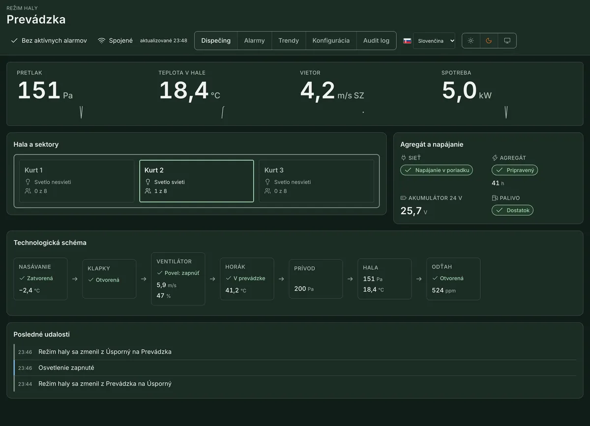Click the HORÁK schema block
Image resolution: width=590 pixels, height=426 pixels.
[247, 279]
